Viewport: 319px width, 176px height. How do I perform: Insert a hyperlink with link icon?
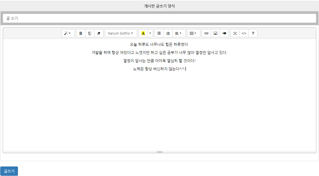[x=206, y=33]
